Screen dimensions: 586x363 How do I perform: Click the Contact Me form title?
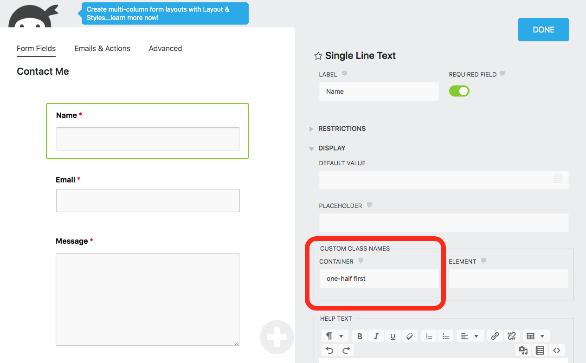(43, 71)
